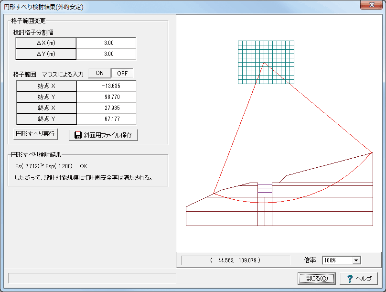Select the 終点 X value 27.935

tap(107, 108)
